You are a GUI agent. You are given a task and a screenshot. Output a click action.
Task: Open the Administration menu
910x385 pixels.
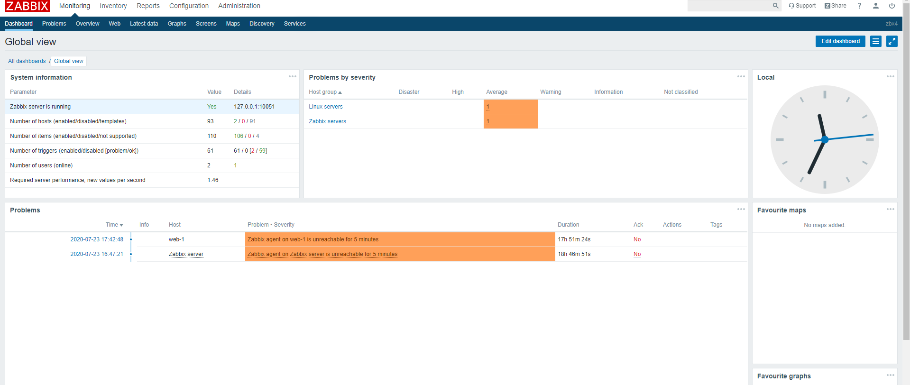pyautogui.click(x=239, y=6)
